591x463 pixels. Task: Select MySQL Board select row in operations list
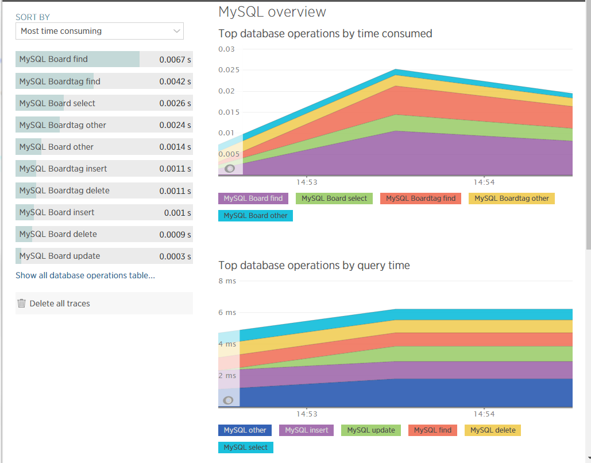tap(104, 103)
